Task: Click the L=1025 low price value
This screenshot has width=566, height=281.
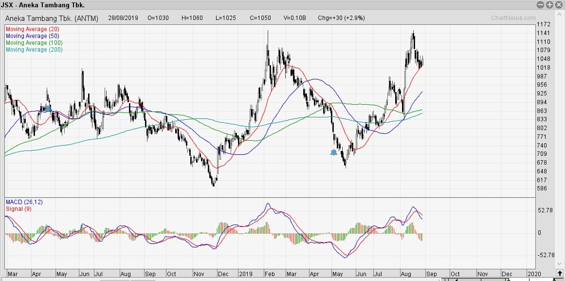Action: (x=227, y=18)
